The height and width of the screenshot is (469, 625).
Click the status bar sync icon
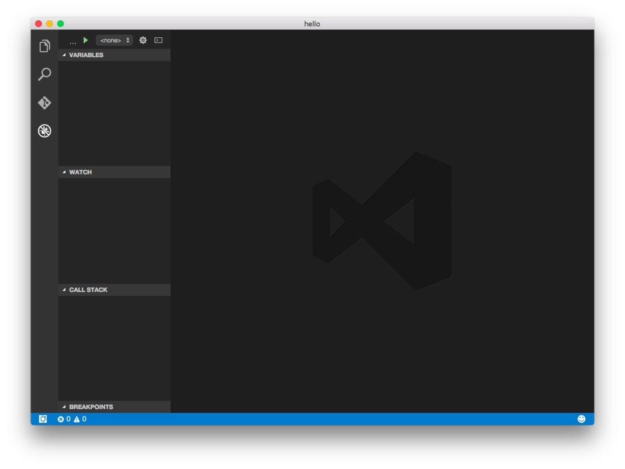click(x=43, y=419)
